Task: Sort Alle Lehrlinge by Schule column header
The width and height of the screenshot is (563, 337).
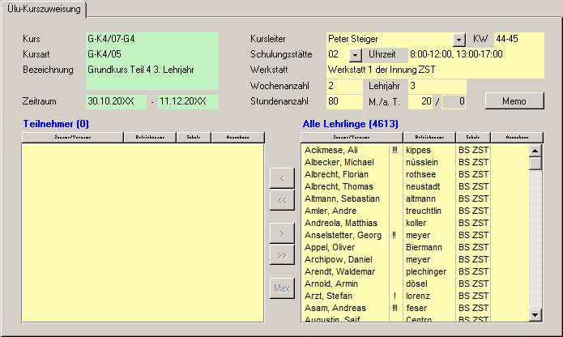Action: point(473,138)
